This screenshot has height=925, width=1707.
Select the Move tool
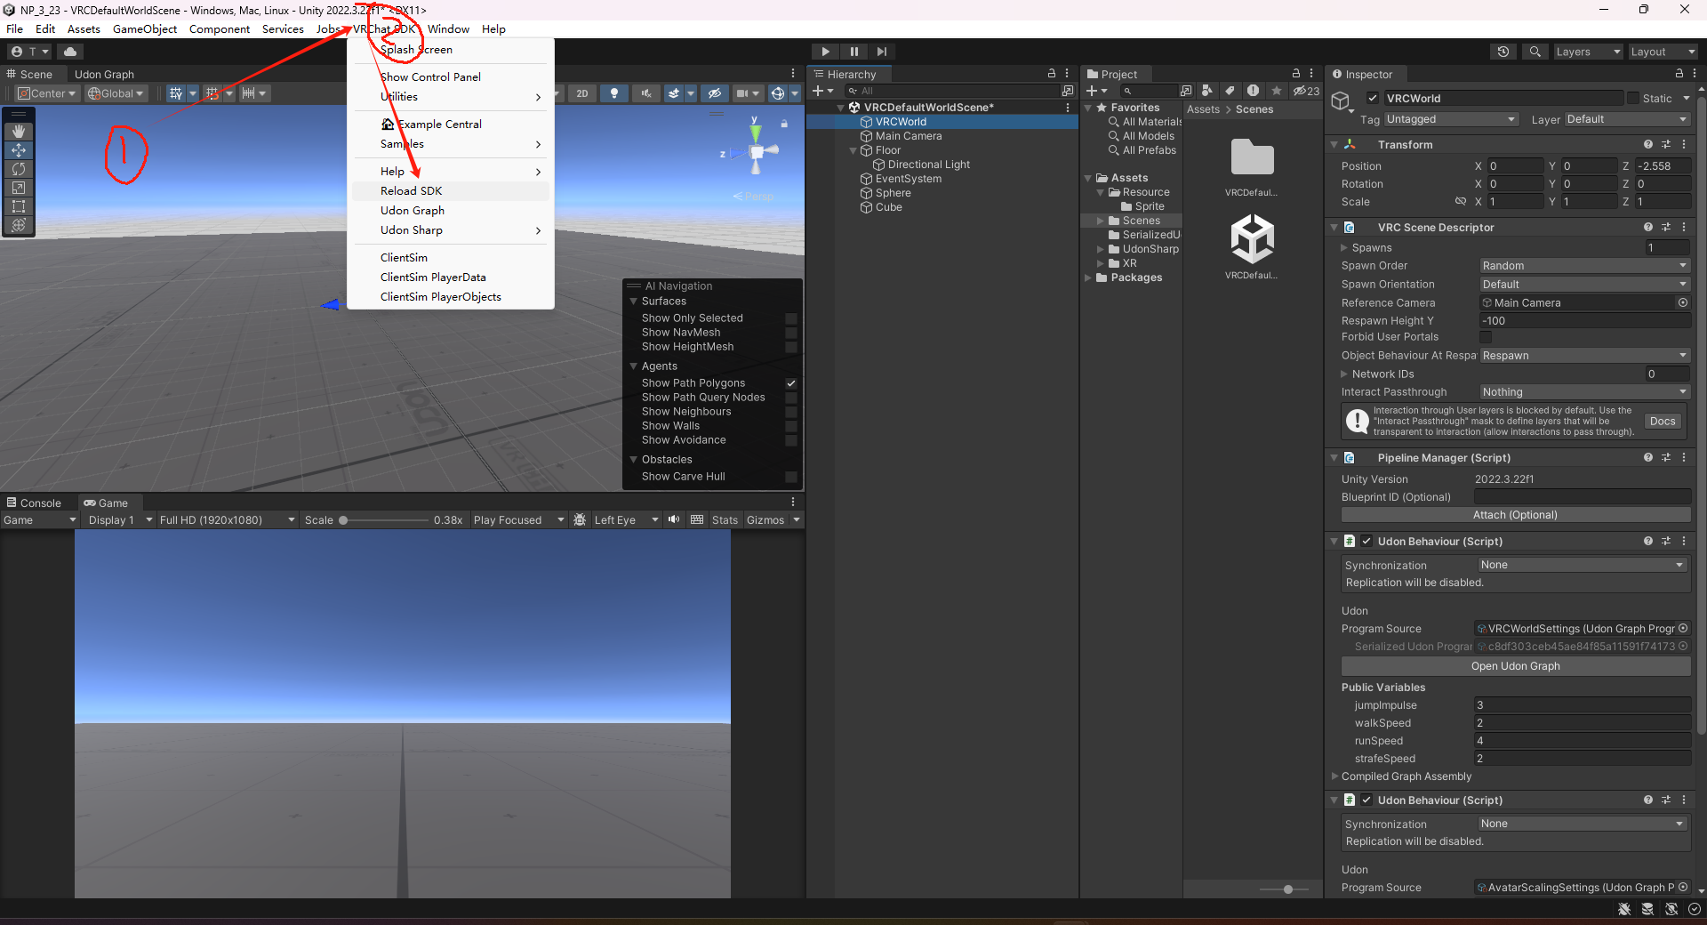19,150
